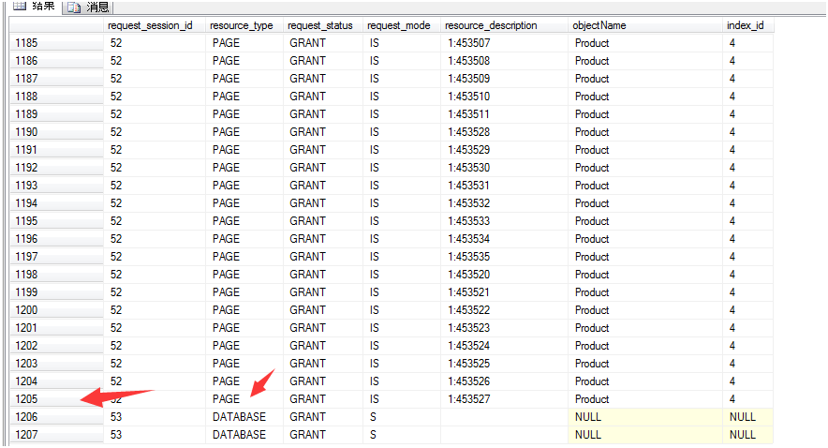This screenshot has width=828, height=448.
Task: Select row header 1205
Action: point(56,399)
